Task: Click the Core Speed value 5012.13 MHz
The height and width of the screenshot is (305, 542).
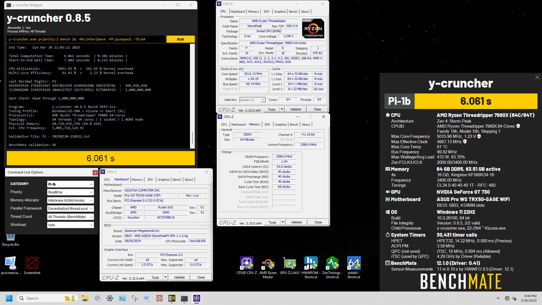Action: pyautogui.click(x=253, y=74)
